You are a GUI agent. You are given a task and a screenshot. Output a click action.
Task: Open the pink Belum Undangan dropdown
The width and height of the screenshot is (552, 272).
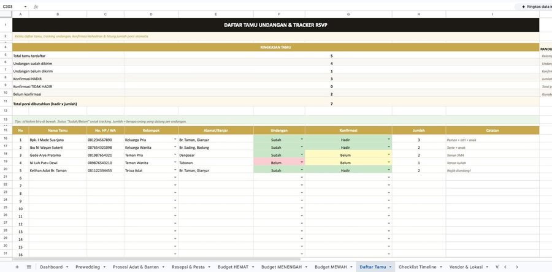pos(302,162)
